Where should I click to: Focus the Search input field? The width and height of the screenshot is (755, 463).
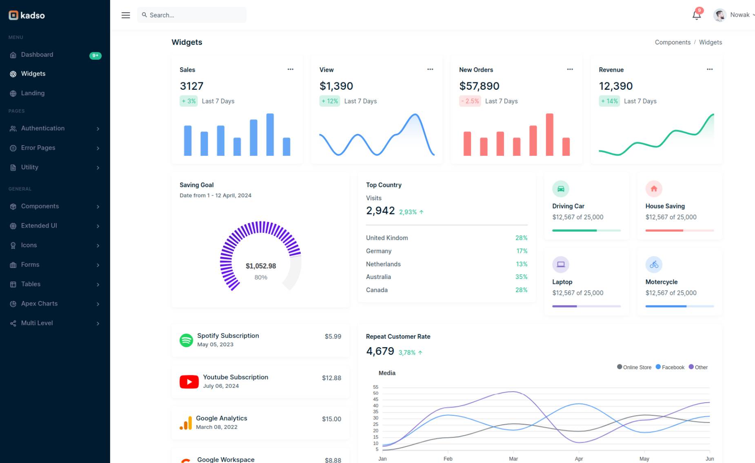tap(192, 15)
